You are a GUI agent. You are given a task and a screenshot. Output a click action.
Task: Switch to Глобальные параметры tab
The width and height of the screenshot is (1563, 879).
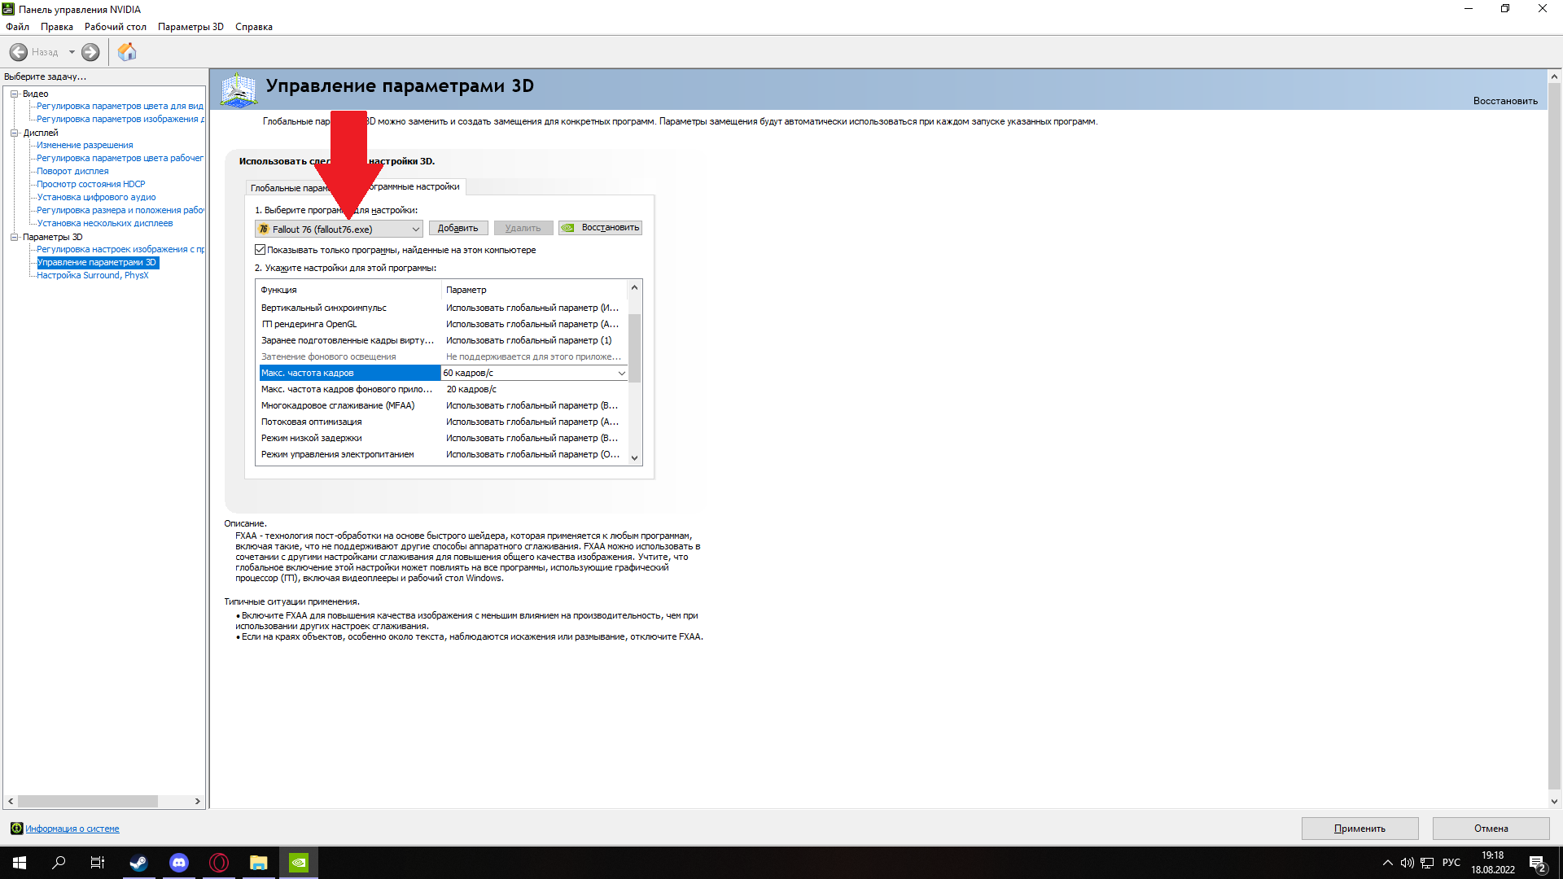tap(285, 188)
